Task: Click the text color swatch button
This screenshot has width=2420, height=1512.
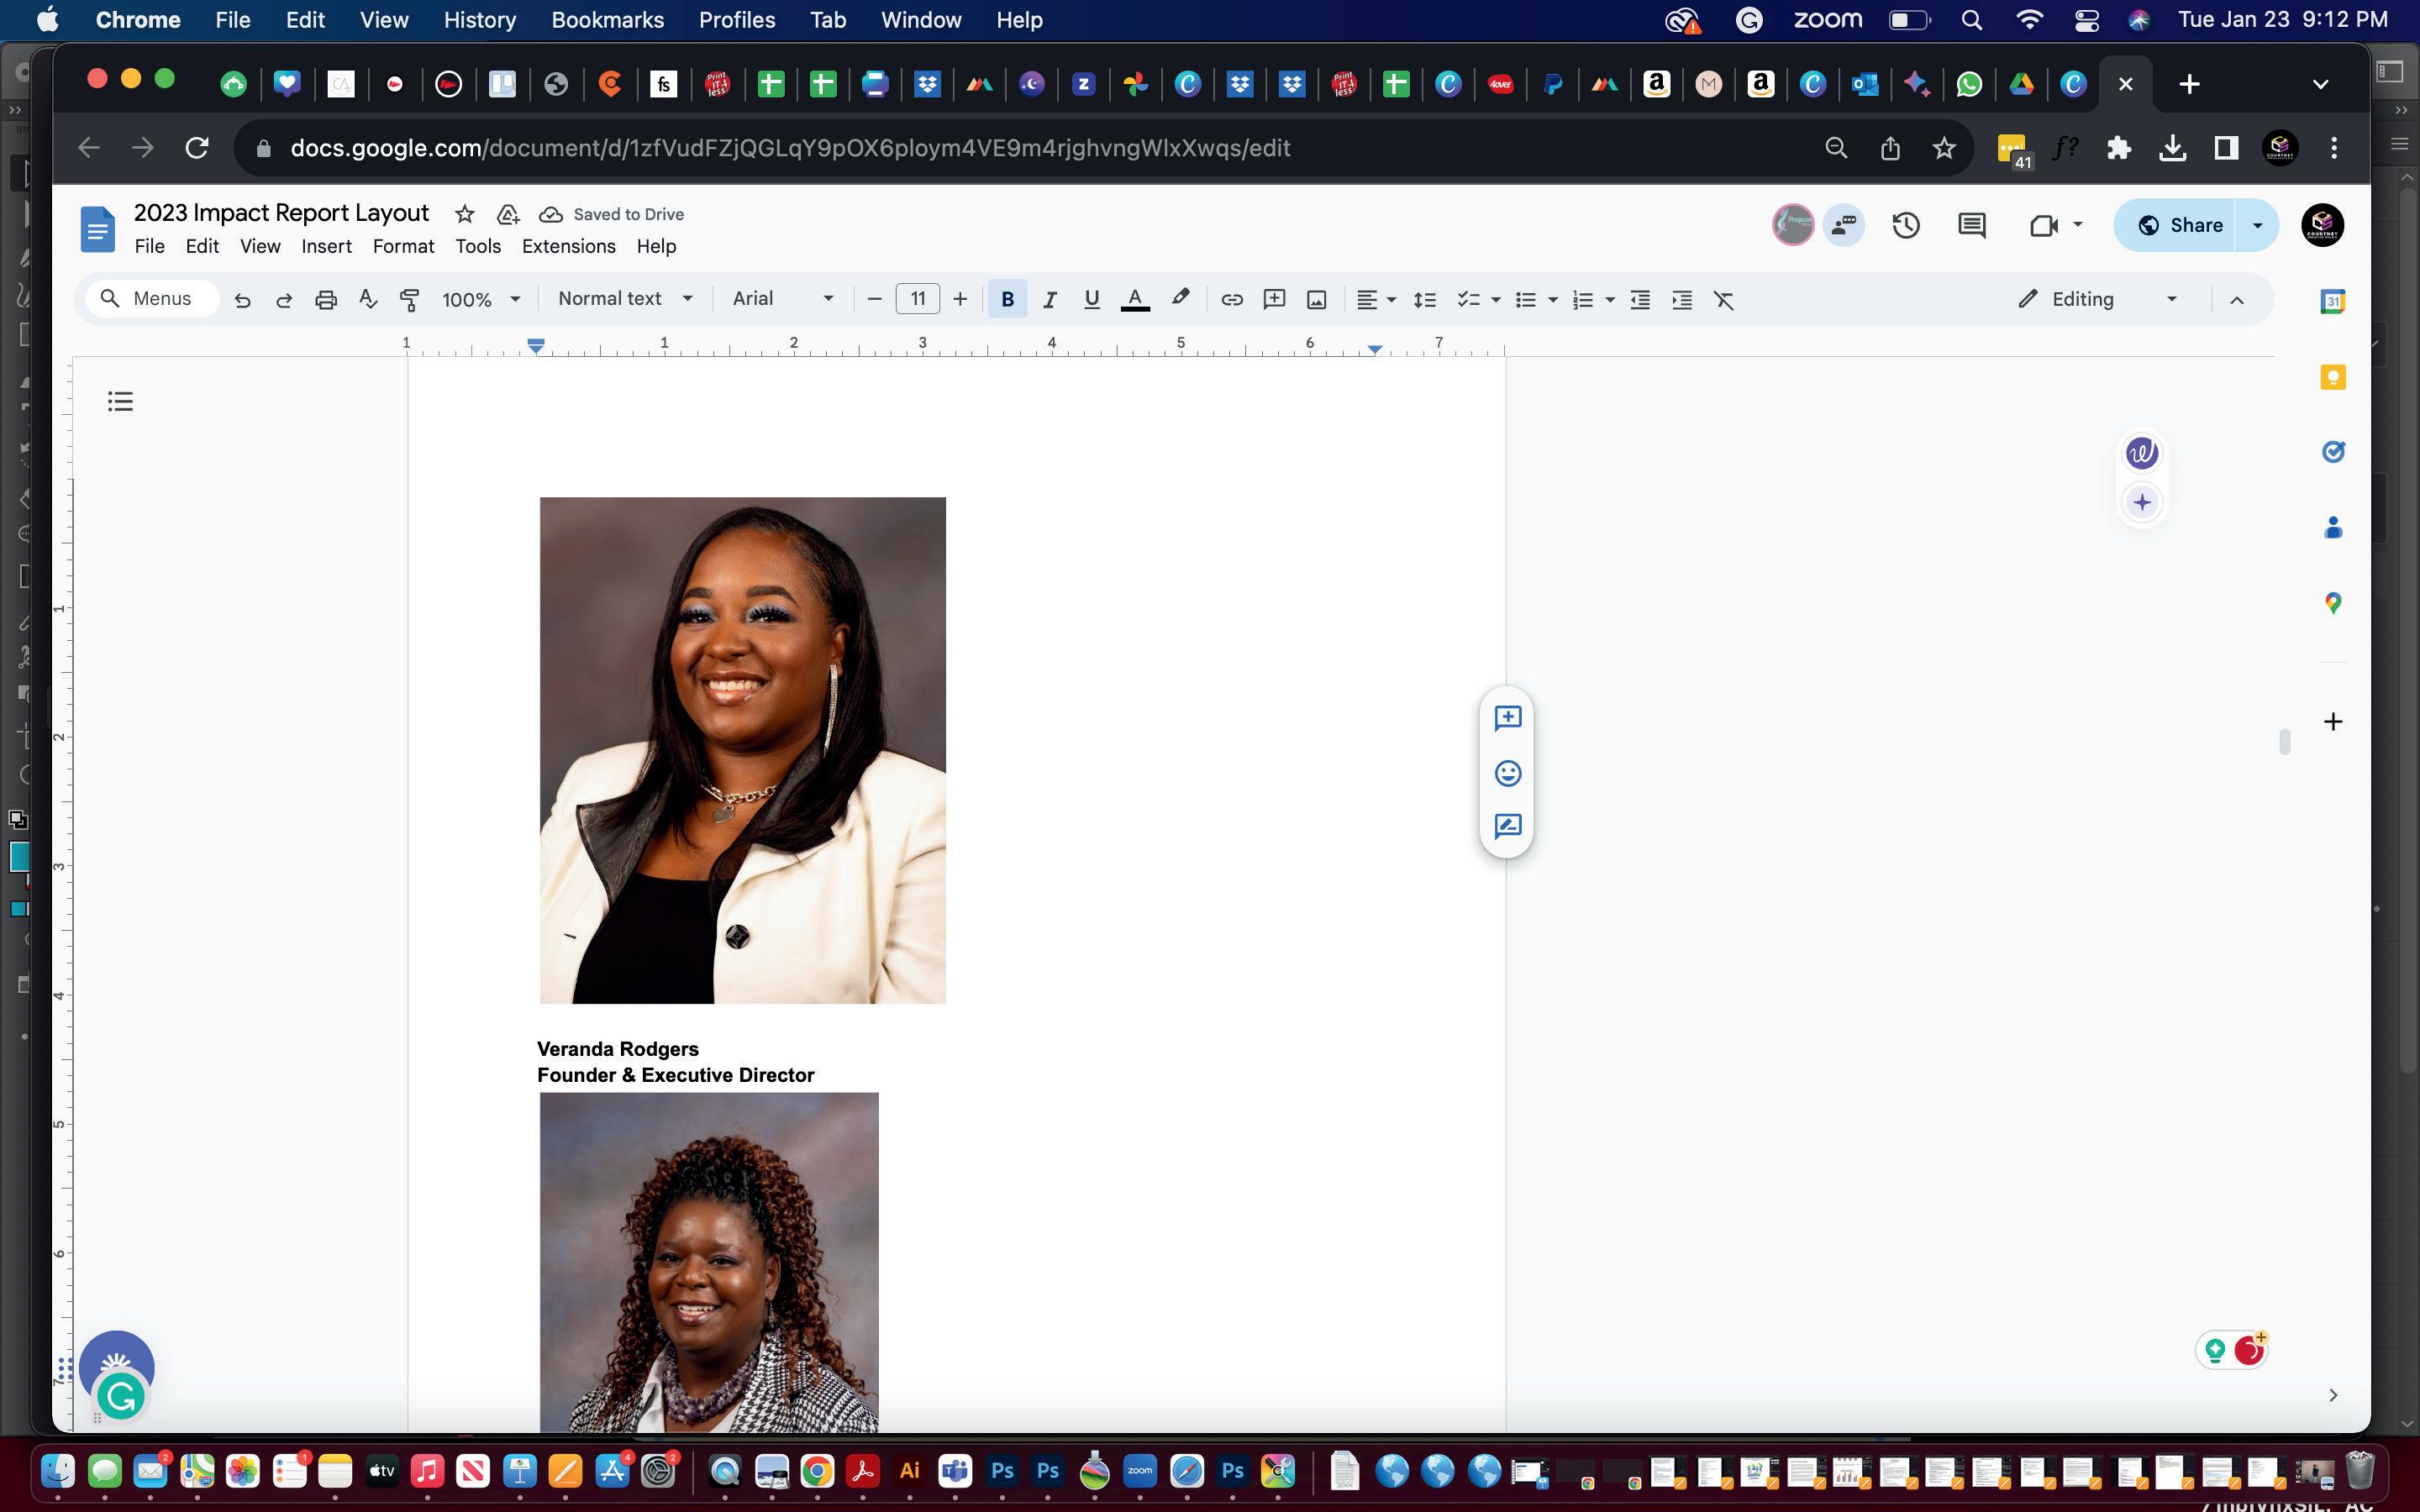Action: 1134,299
